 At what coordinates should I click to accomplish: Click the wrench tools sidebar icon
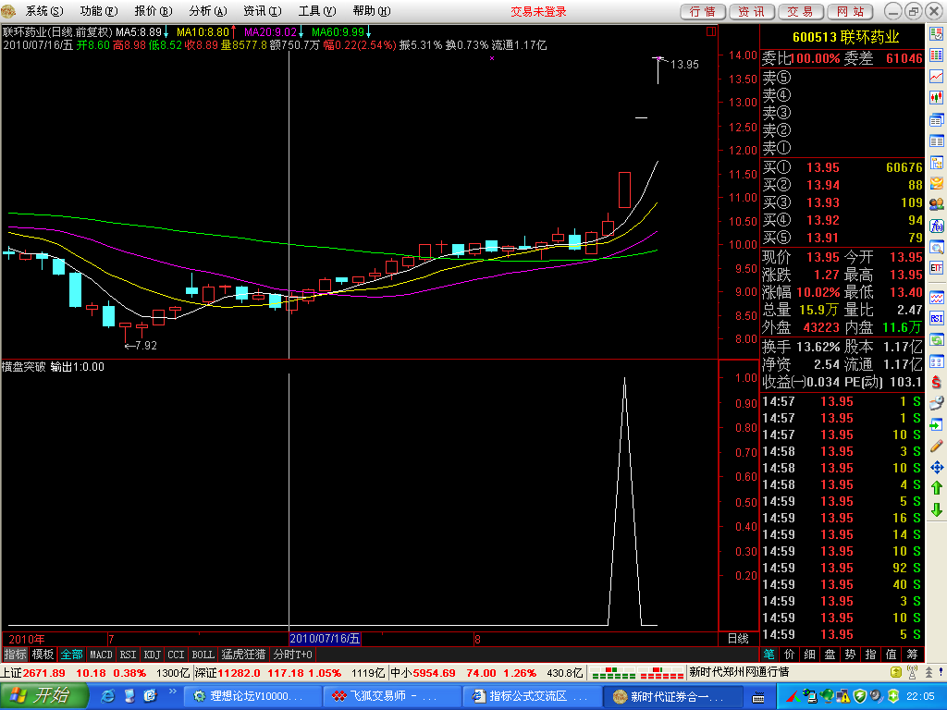point(936,403)
